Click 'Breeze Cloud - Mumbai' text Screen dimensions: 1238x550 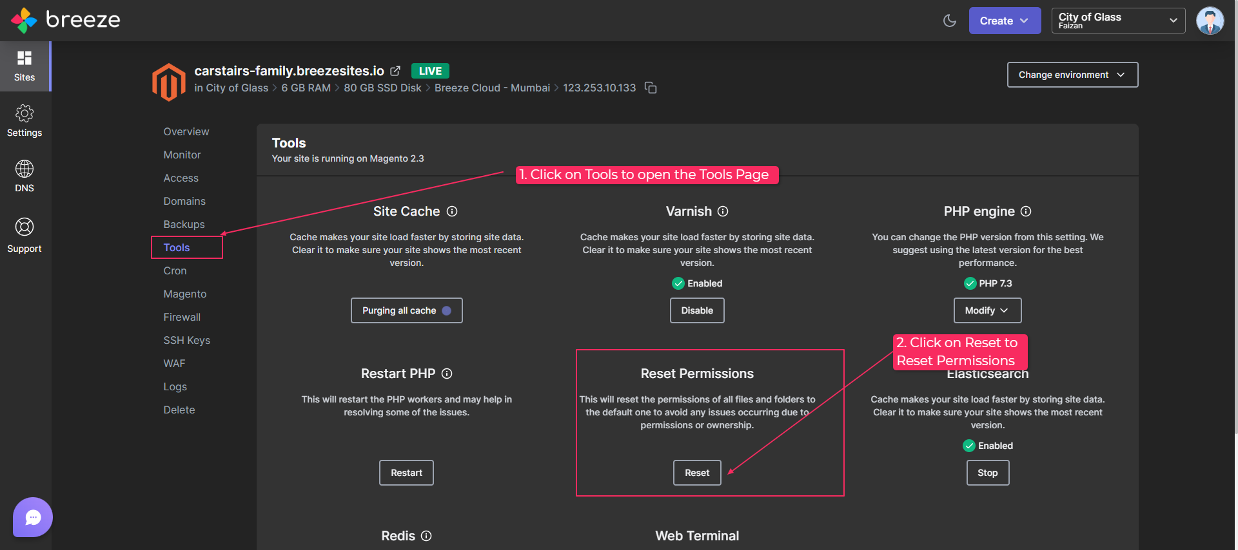492,88
